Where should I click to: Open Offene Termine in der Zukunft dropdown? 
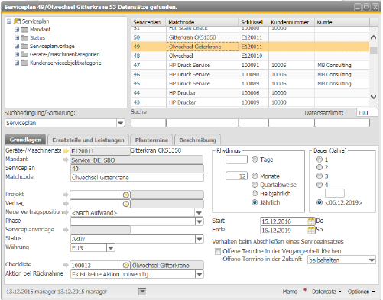[372, 260]
